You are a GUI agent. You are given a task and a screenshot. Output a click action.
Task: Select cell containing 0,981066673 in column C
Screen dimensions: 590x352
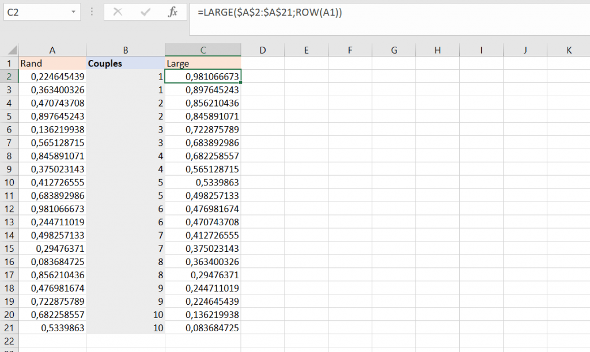[x=203, y=77]
